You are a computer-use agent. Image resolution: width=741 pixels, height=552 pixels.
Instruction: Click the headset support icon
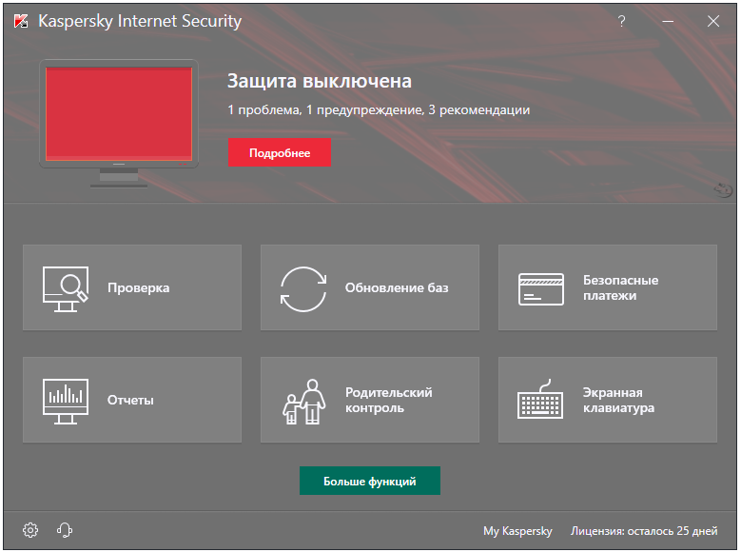(65, 530)
